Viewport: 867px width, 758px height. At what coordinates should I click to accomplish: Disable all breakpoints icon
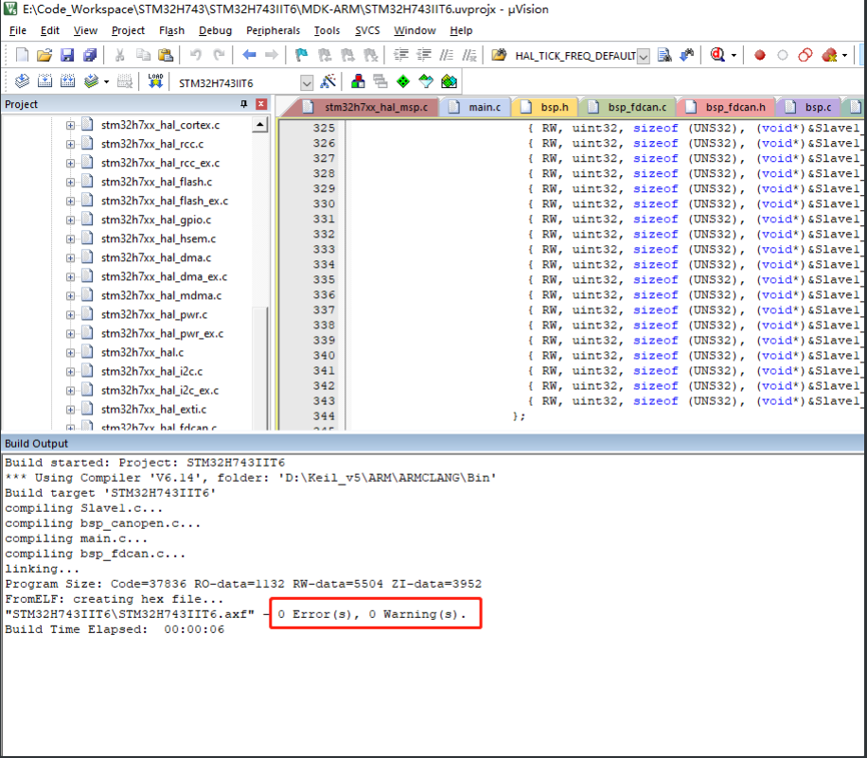[x=805, y=55]
